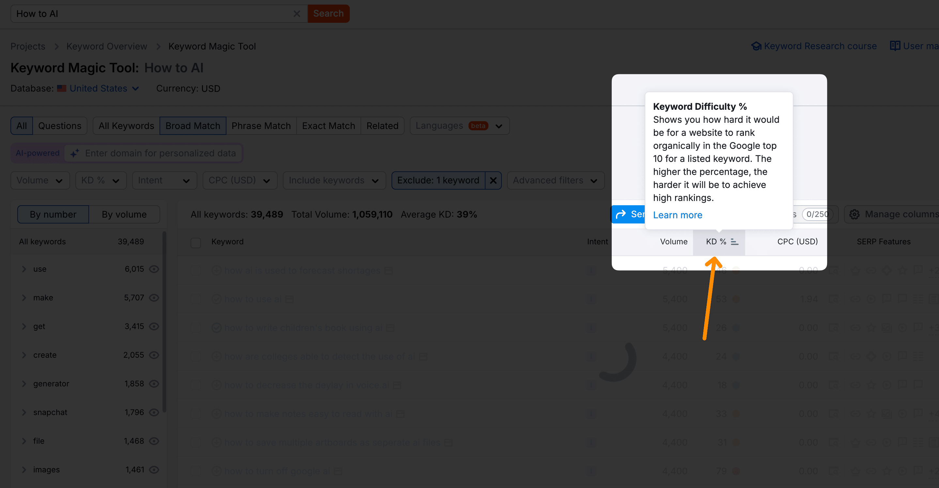Click the Manage columns icon
Image resolution: width=939 pixels, height=488 pixels.
point(854,215)
